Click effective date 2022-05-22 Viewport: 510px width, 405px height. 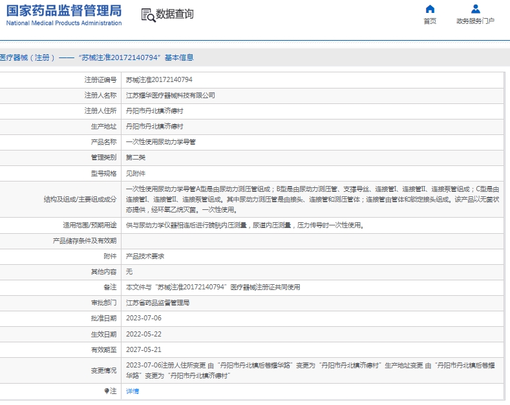click(x=143, y=334)
